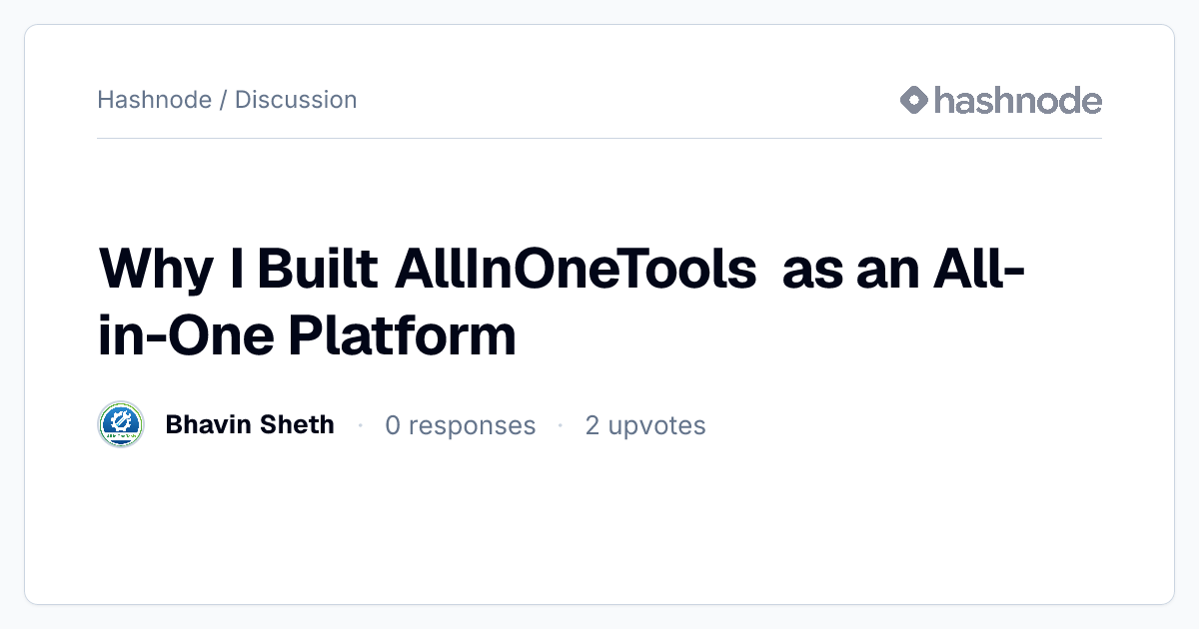Click the word AllInOneTools in headline
Viewport: 1199px width, 629px height.
(x=576, y=269)
